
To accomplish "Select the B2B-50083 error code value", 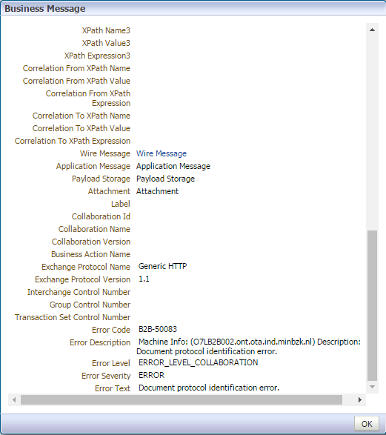I will [x=158, y=329].
